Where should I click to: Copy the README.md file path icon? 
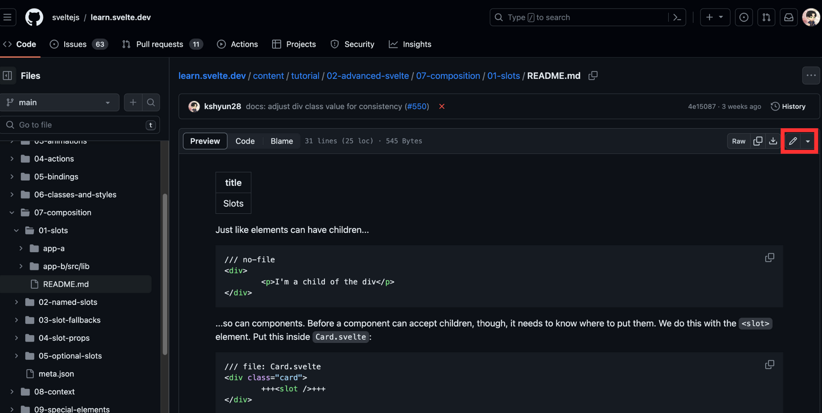pyautogui.click(x=593, y=75)
